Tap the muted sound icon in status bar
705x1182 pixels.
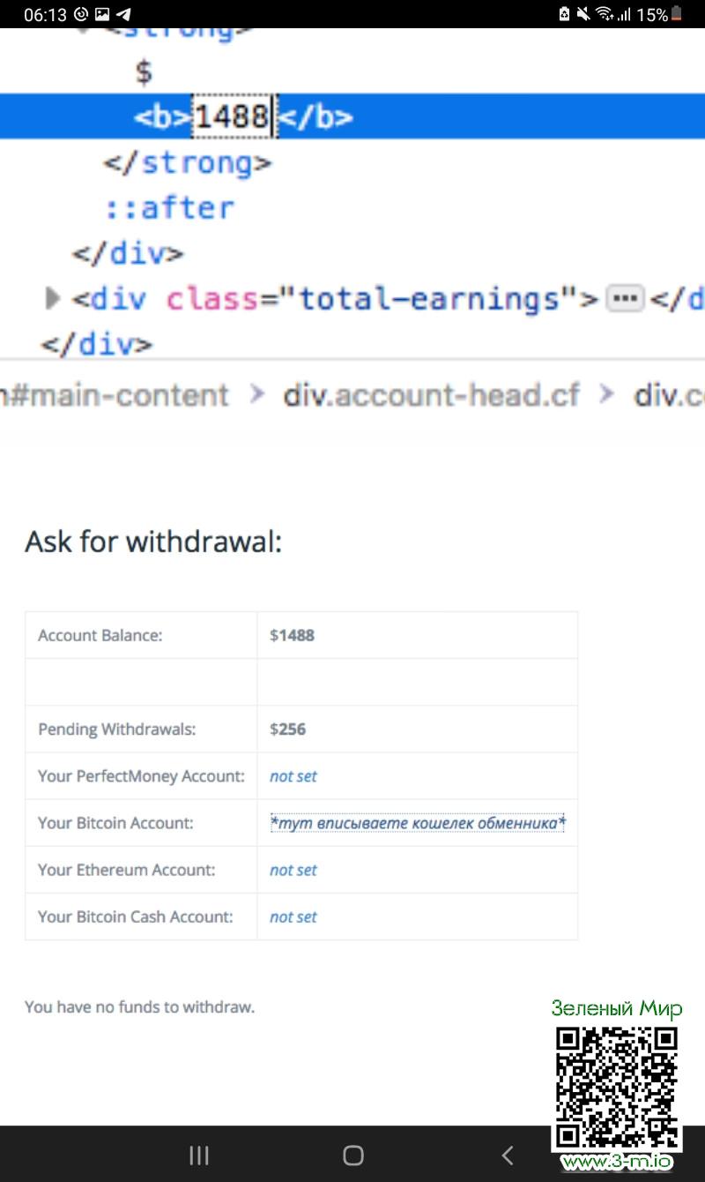pos(583,14)
